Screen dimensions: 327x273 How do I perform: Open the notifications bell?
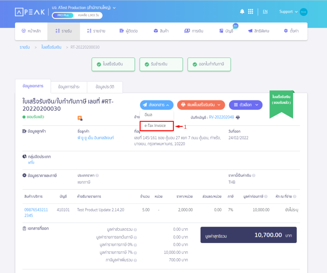tap(242, 12)
